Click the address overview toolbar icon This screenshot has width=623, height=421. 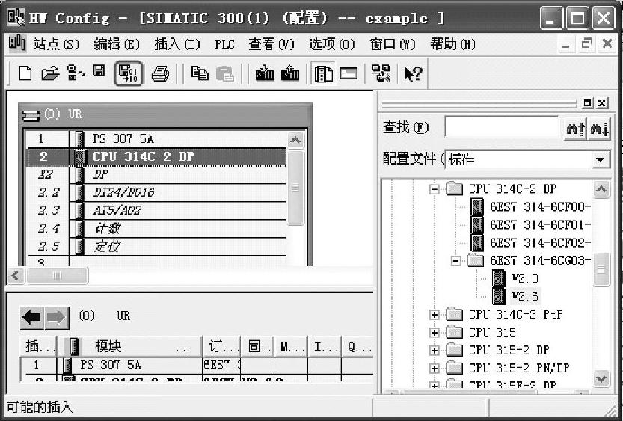(x=349, y=73)
